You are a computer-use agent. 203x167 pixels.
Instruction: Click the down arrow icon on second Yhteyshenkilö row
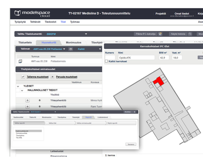click(39, 107)
